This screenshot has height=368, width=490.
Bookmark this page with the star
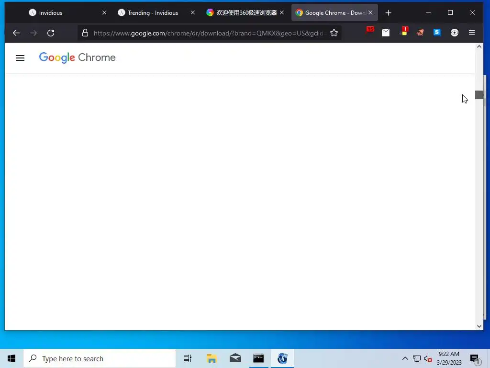coord(334,33)
